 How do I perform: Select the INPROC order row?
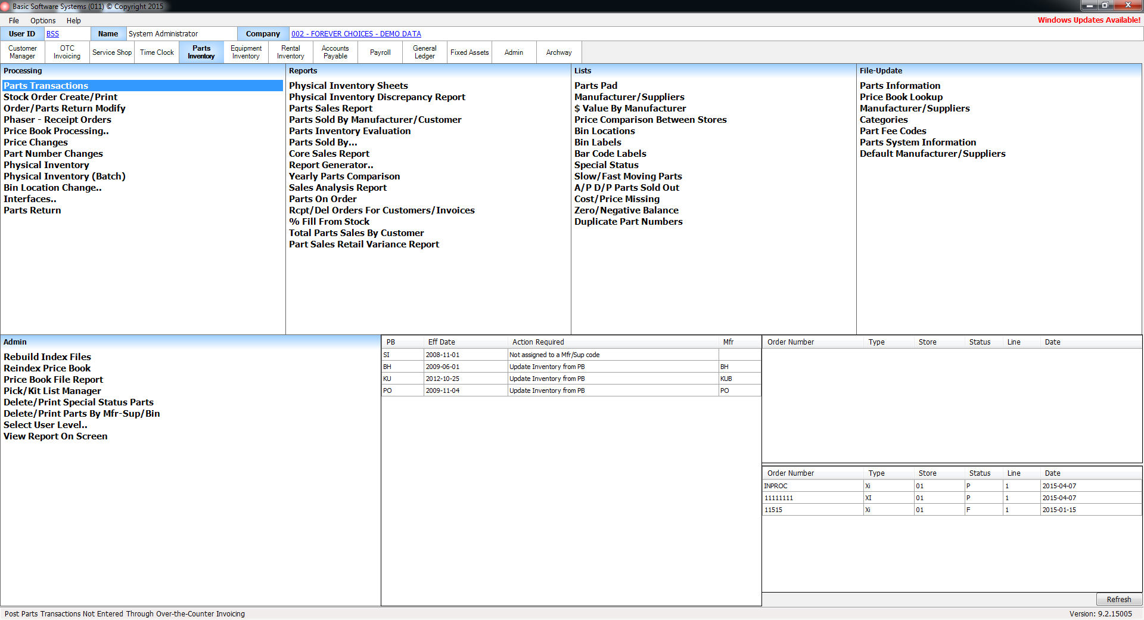pyautogui.click(x=952, y=486)
